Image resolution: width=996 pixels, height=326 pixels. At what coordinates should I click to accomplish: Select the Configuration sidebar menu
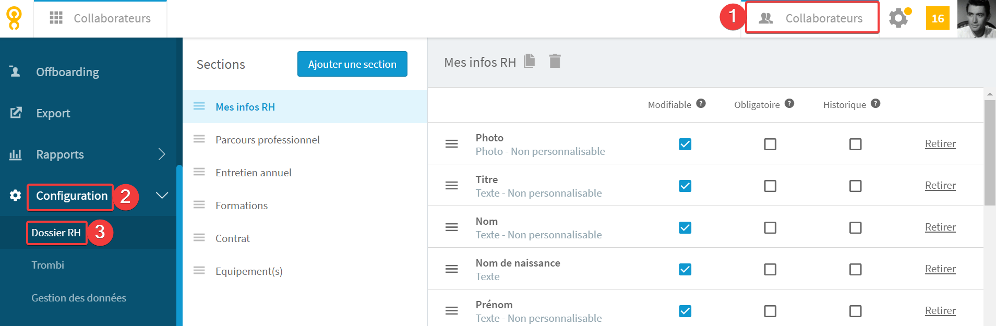pyautogui.click(x=71, y=196)
